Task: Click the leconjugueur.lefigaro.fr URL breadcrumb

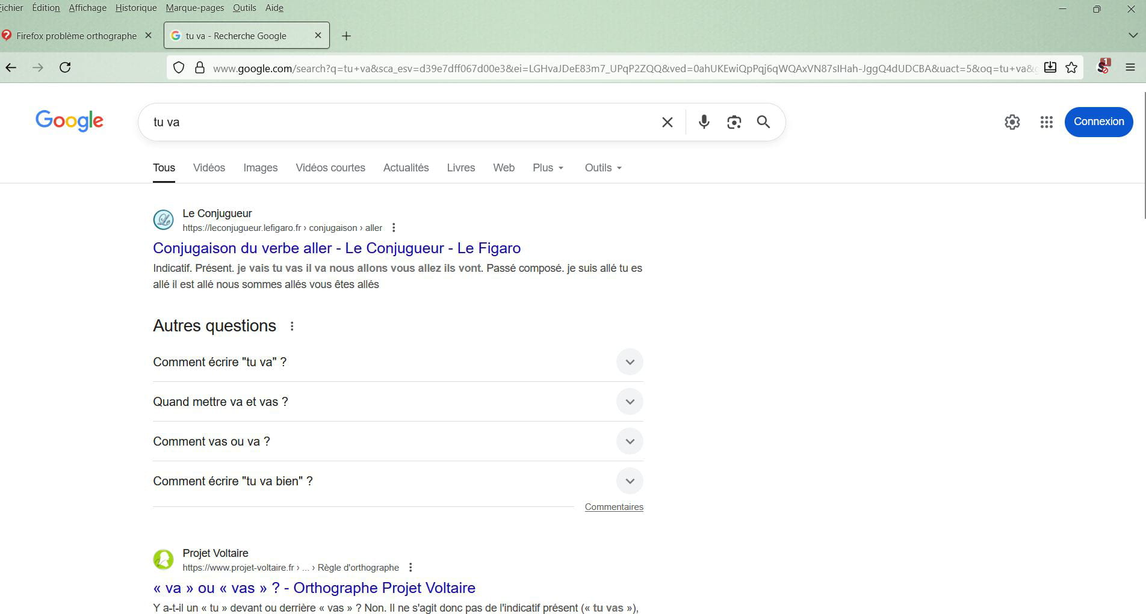Action: (x=282, y=228)
